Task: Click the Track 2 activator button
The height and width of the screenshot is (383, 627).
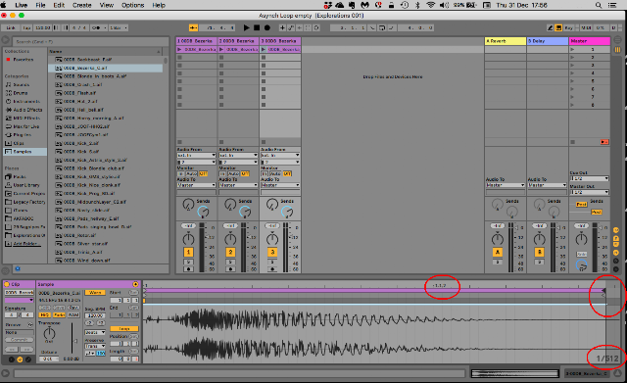Action: 230,252
